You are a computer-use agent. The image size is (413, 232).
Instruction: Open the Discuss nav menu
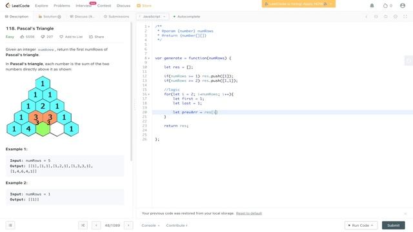123,6
